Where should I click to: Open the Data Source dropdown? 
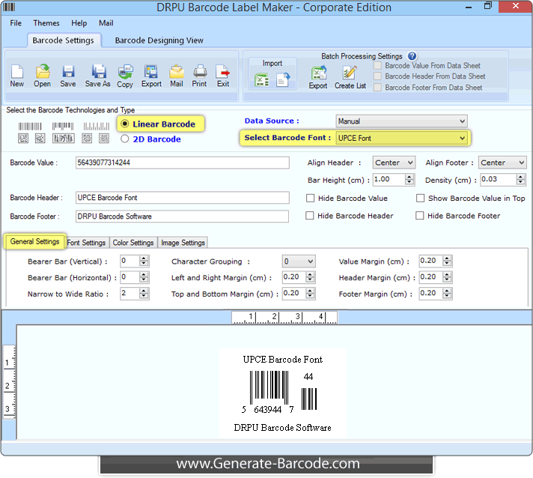coord(401,121)
